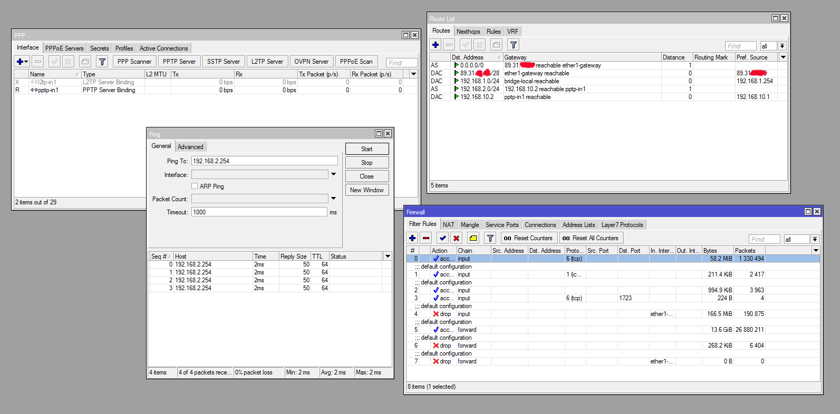Click the Find field in Route List
The height and width of the screenshot is (414, 840).
click(740, 46)
